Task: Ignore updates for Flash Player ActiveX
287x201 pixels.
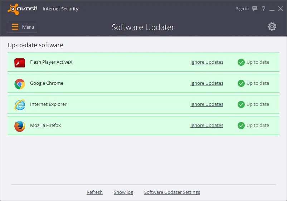Action: click(x=206, y=62)
